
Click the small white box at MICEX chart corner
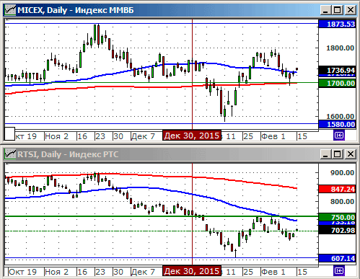pyautogui.click(x=10, y=133)
